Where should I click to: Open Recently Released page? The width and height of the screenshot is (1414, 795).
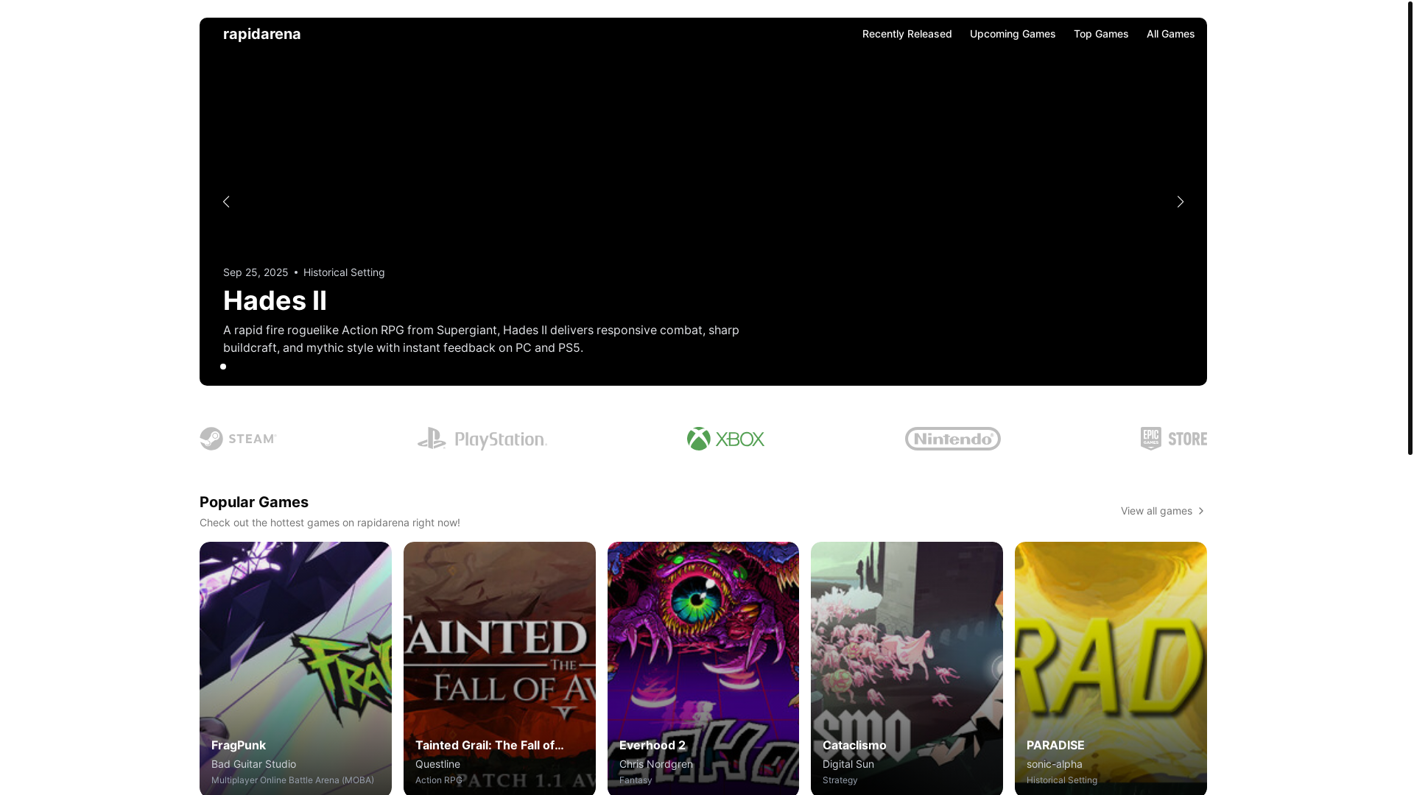point(907,34)
